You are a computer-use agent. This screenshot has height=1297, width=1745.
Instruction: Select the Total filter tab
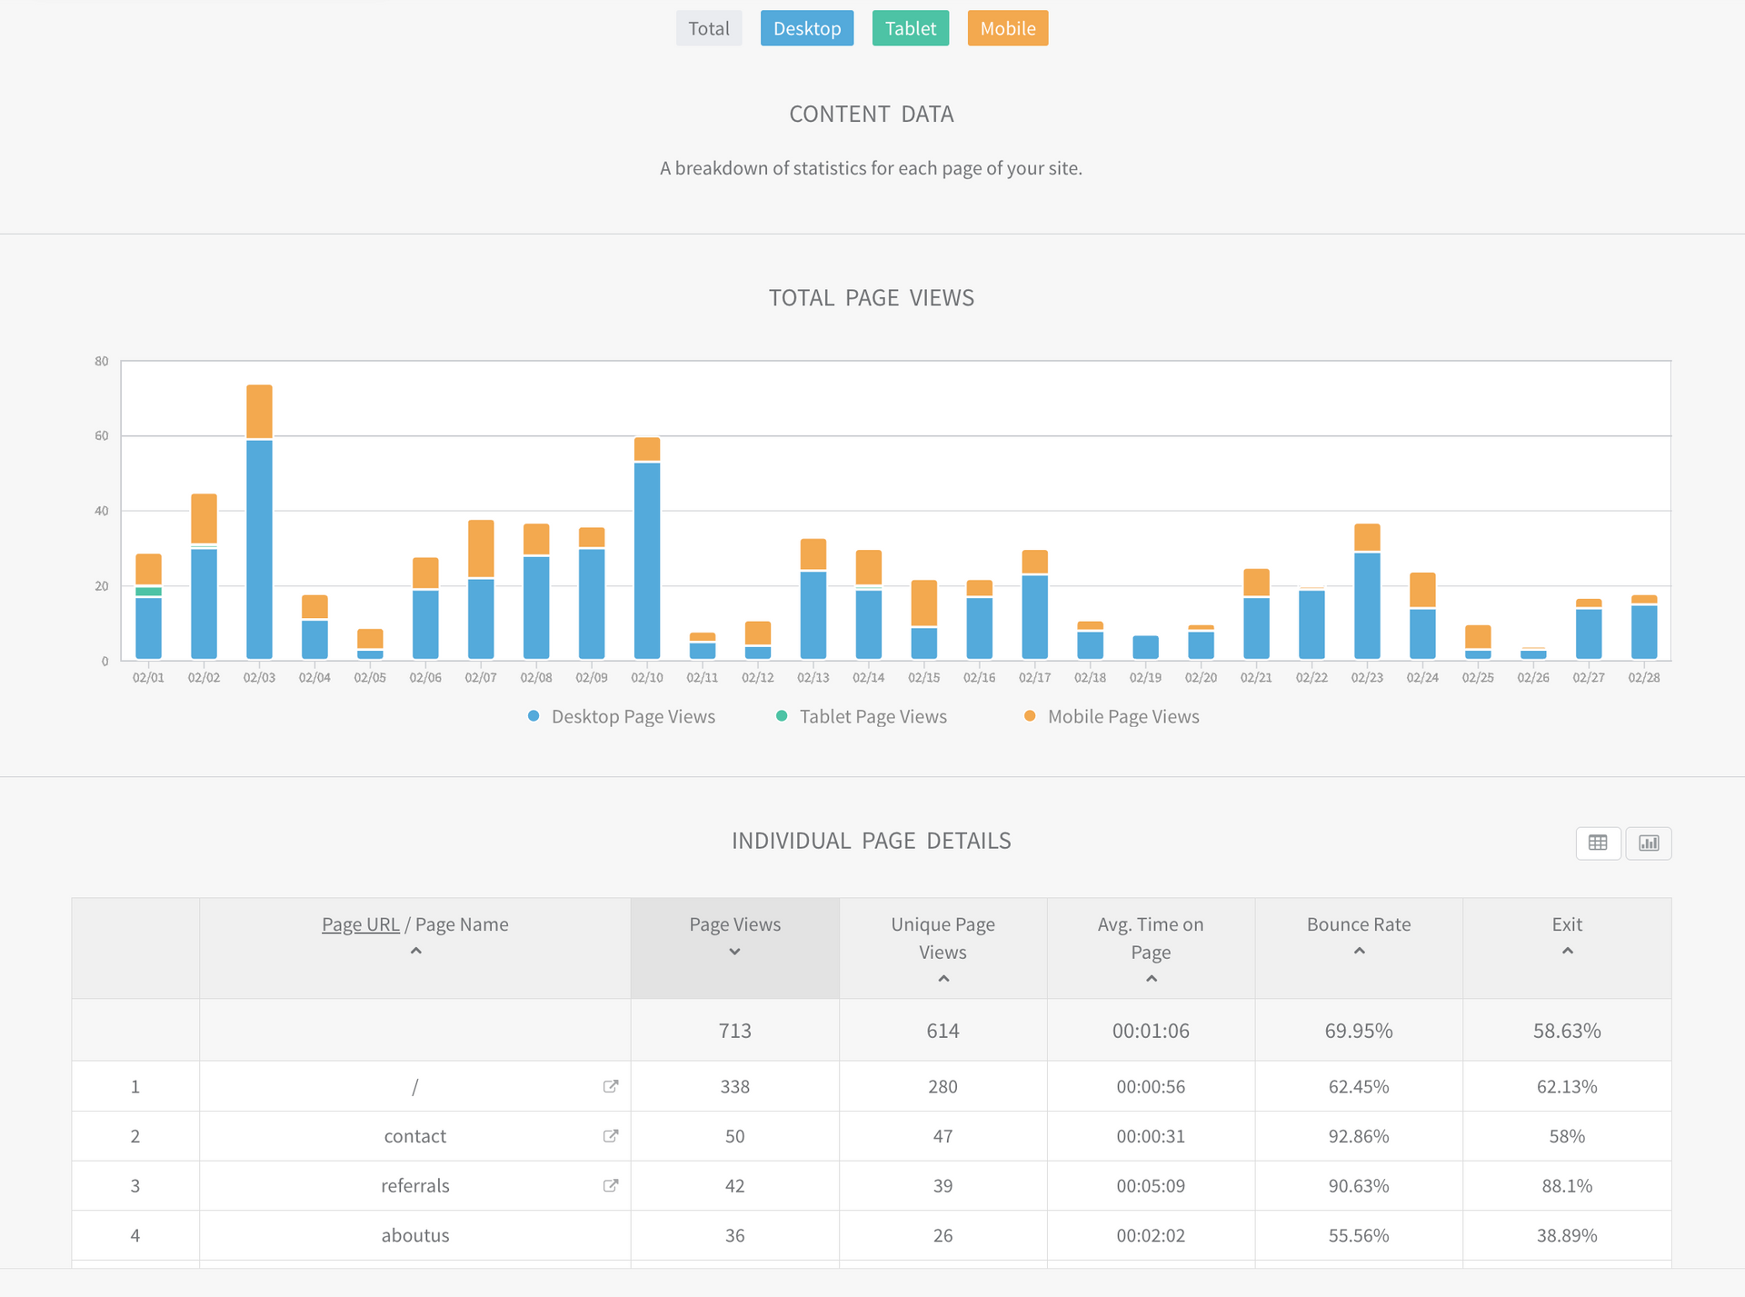(709, 28)
